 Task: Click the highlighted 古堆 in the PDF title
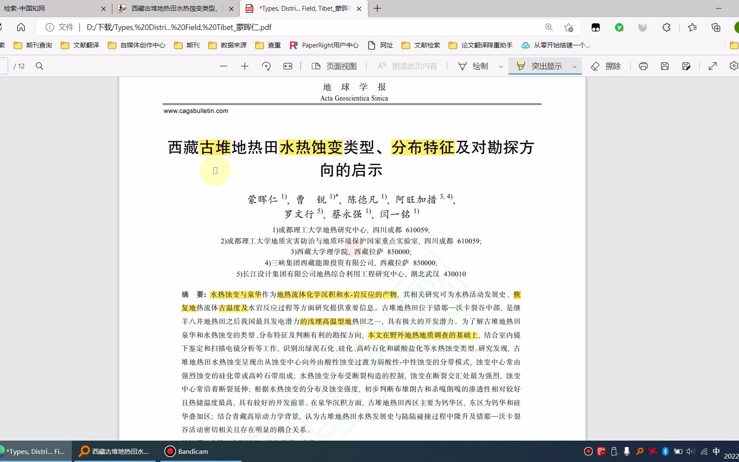click(215, 147)
